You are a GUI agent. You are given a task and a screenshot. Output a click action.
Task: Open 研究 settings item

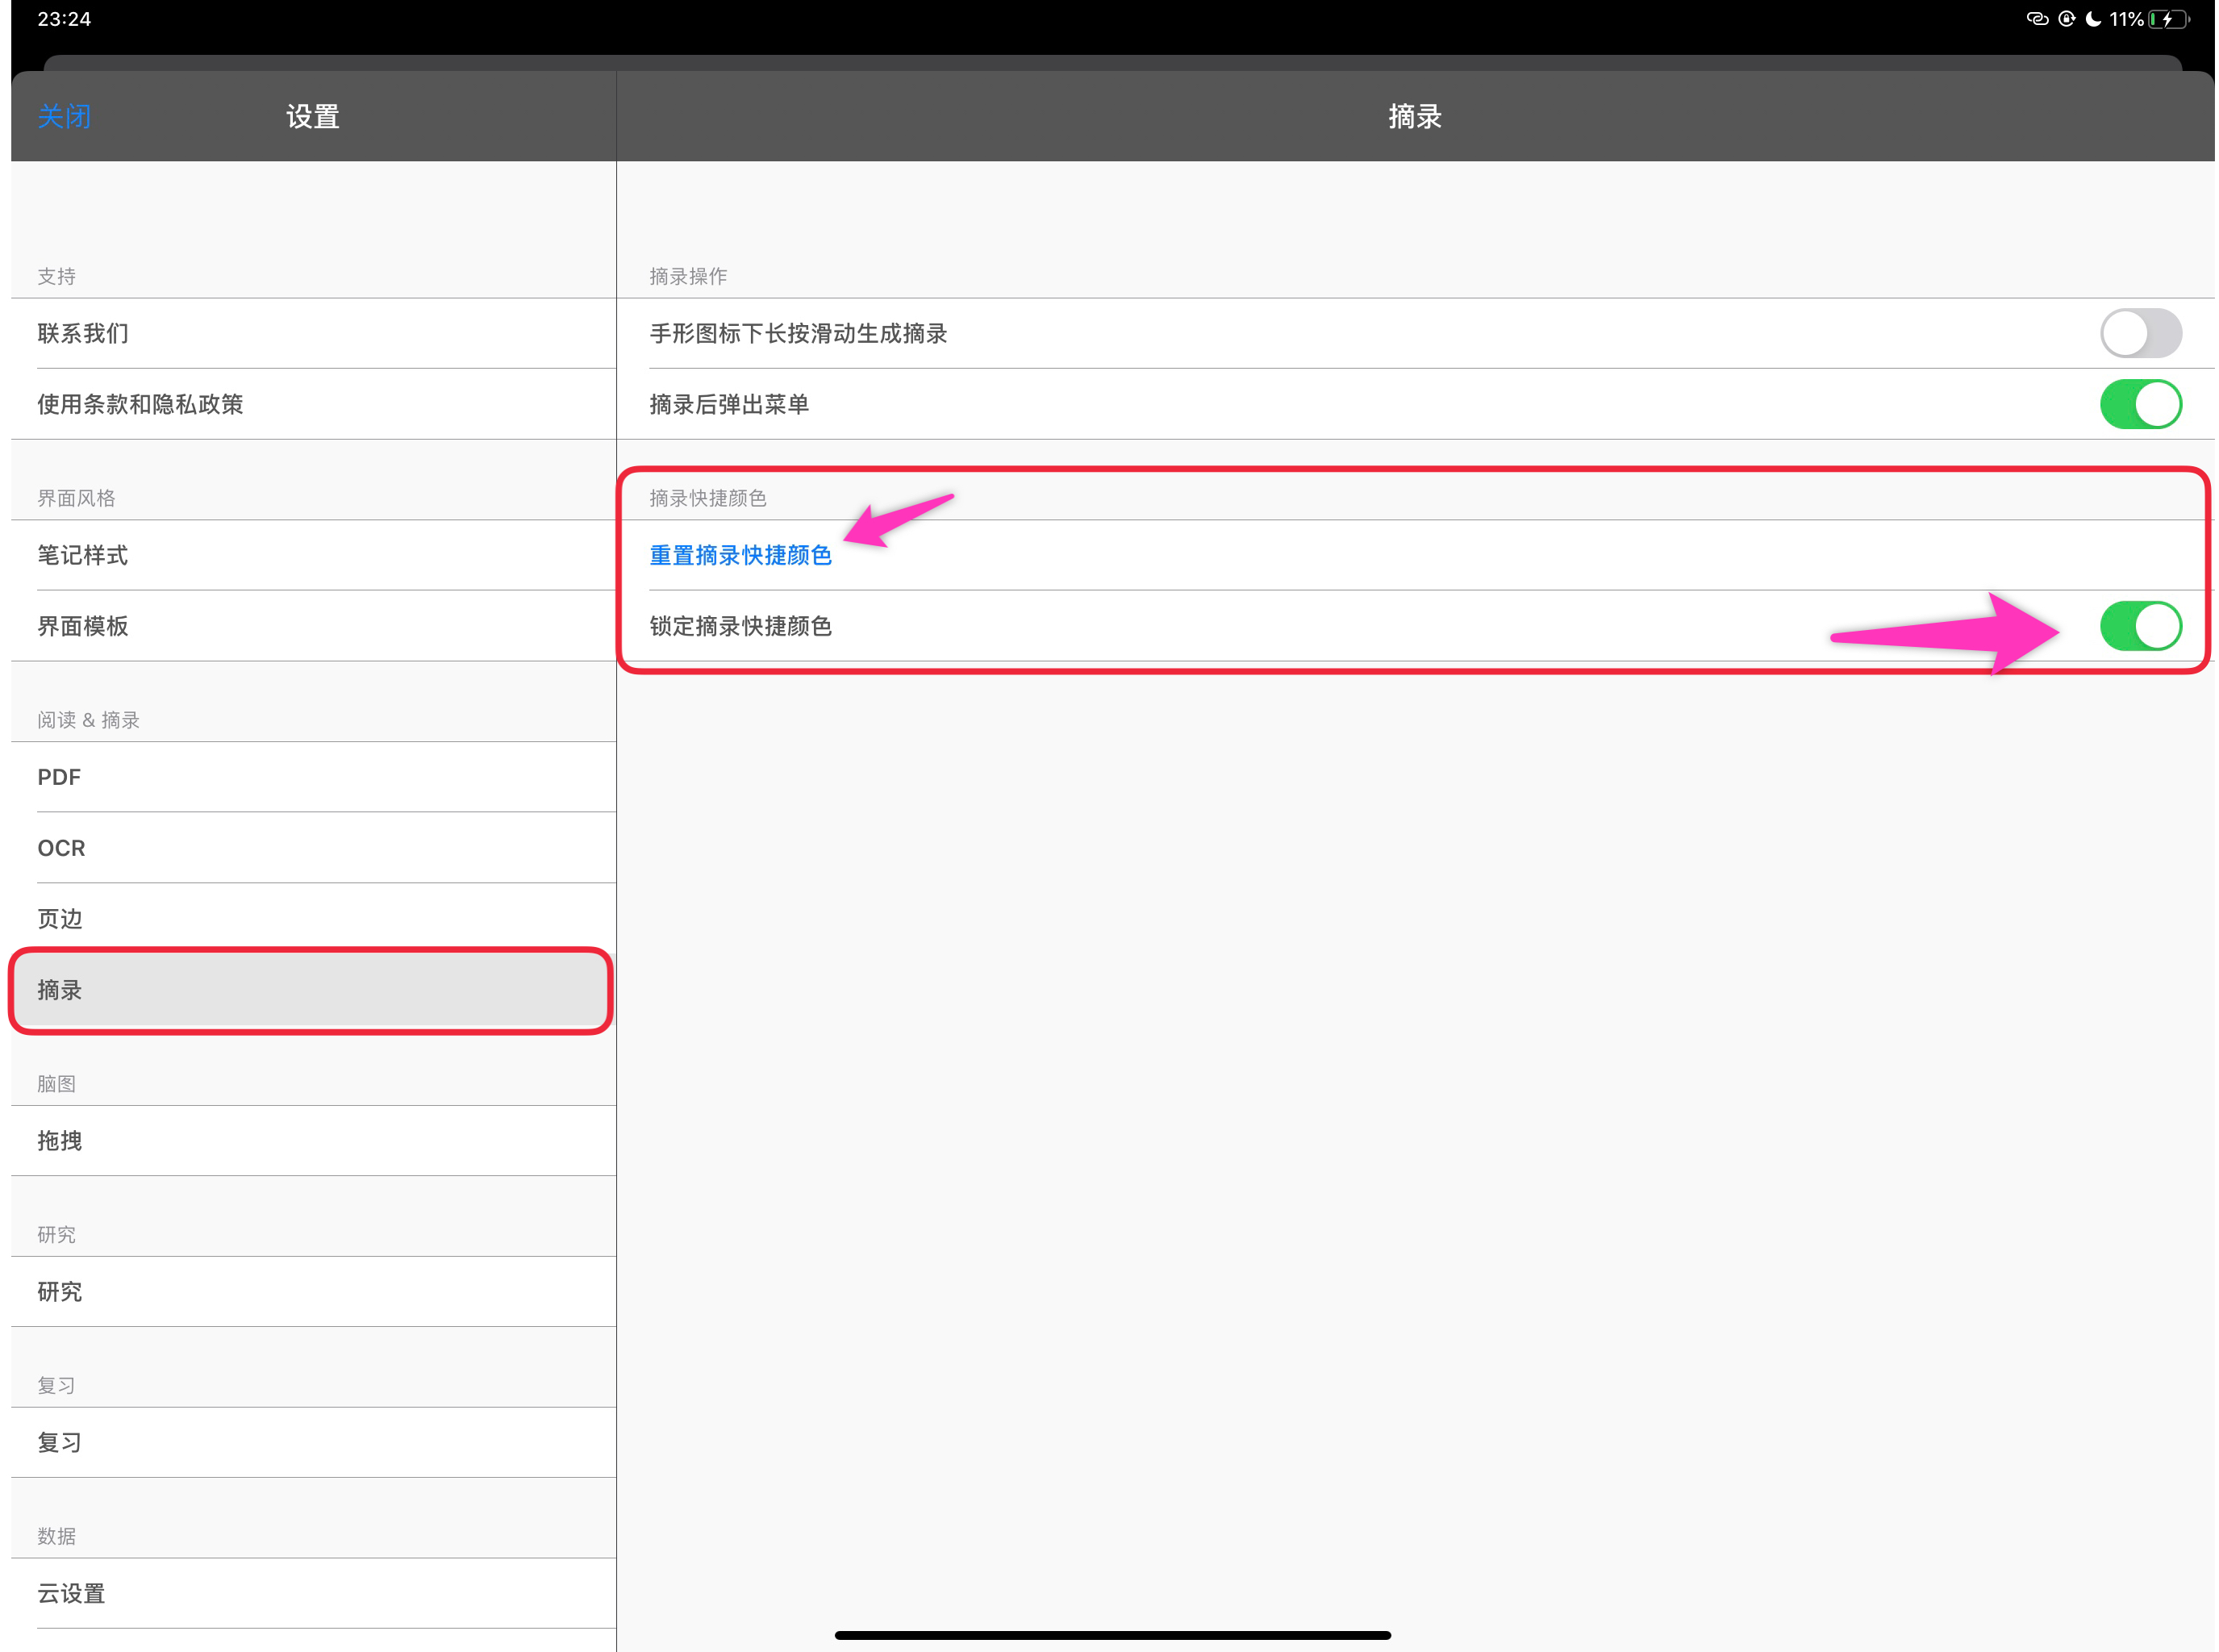click(313, 1292)
